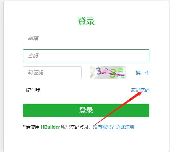Click the green equals sign in captcha
The height and width of the screenshot is (152, 170).
pos(121,70)
